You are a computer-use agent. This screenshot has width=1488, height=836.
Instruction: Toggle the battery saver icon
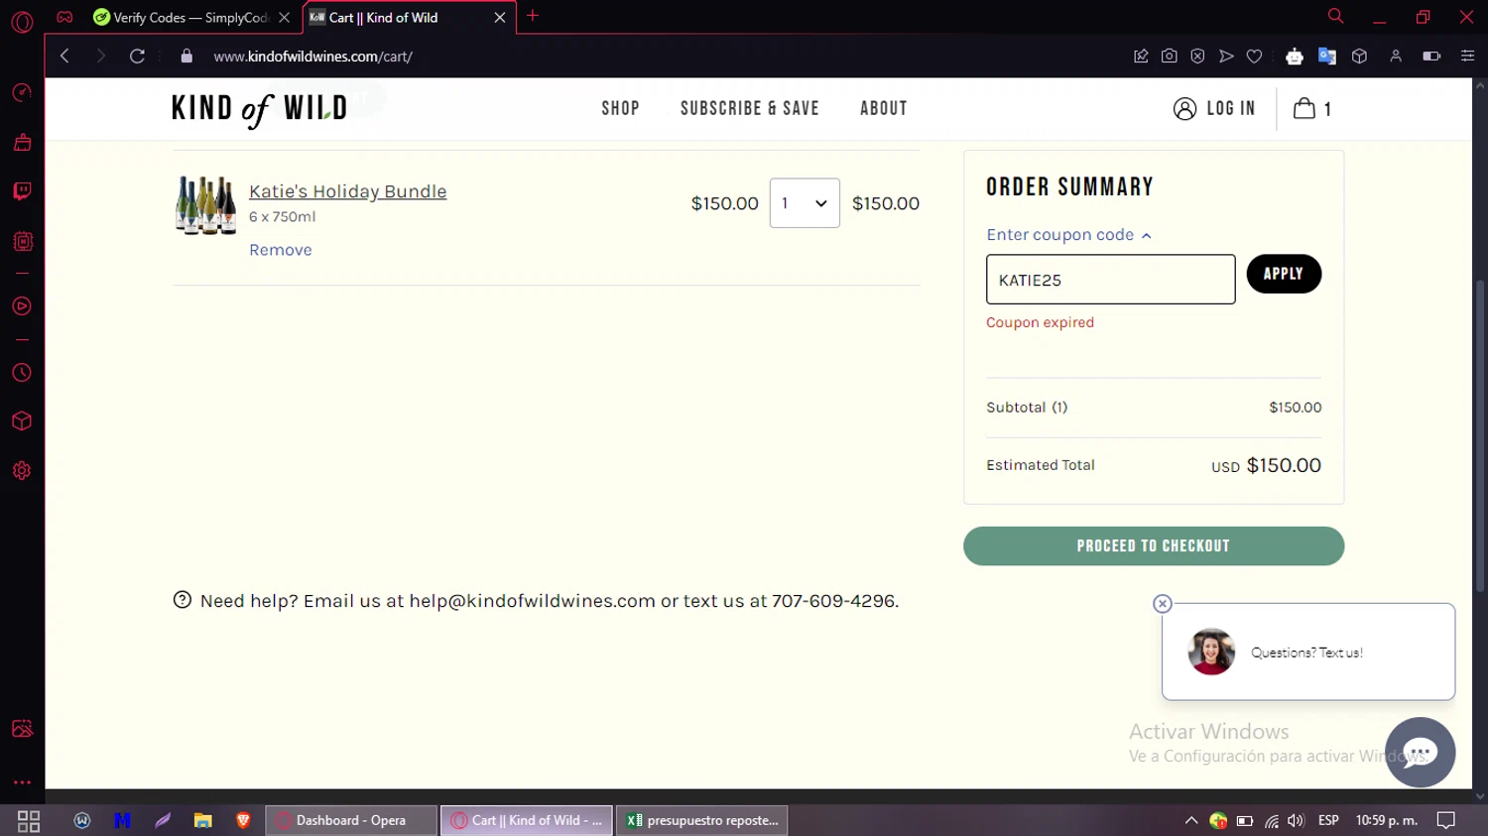click(x=1431, y=57)
